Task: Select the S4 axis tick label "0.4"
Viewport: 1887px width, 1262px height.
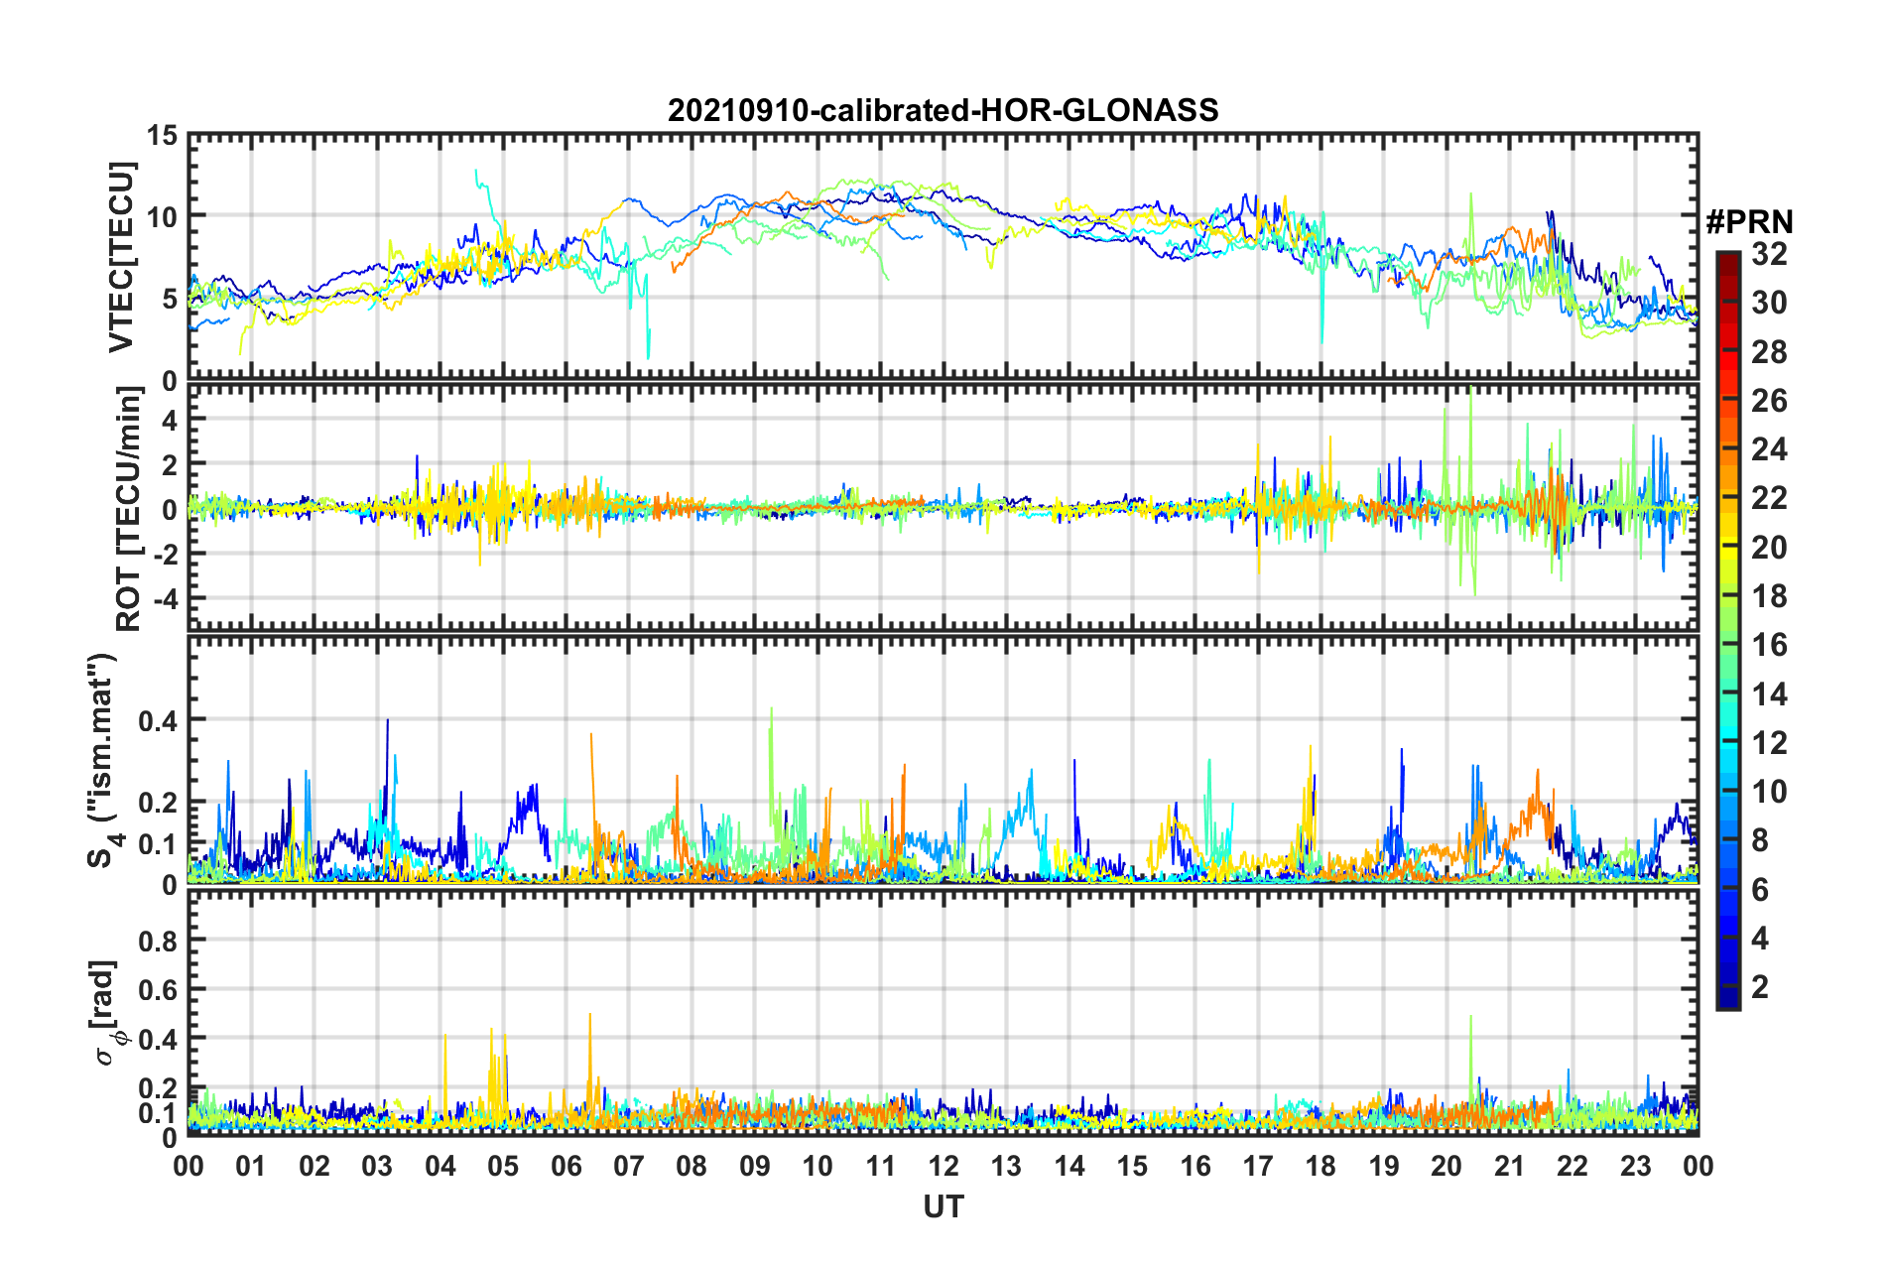Action: (158, 720)
